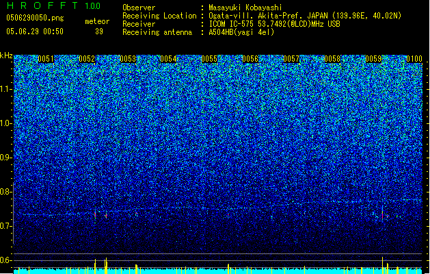This screenshot has height=274, width=430.
Task: Click the 0057 time marker
Action: click(291, 59)
